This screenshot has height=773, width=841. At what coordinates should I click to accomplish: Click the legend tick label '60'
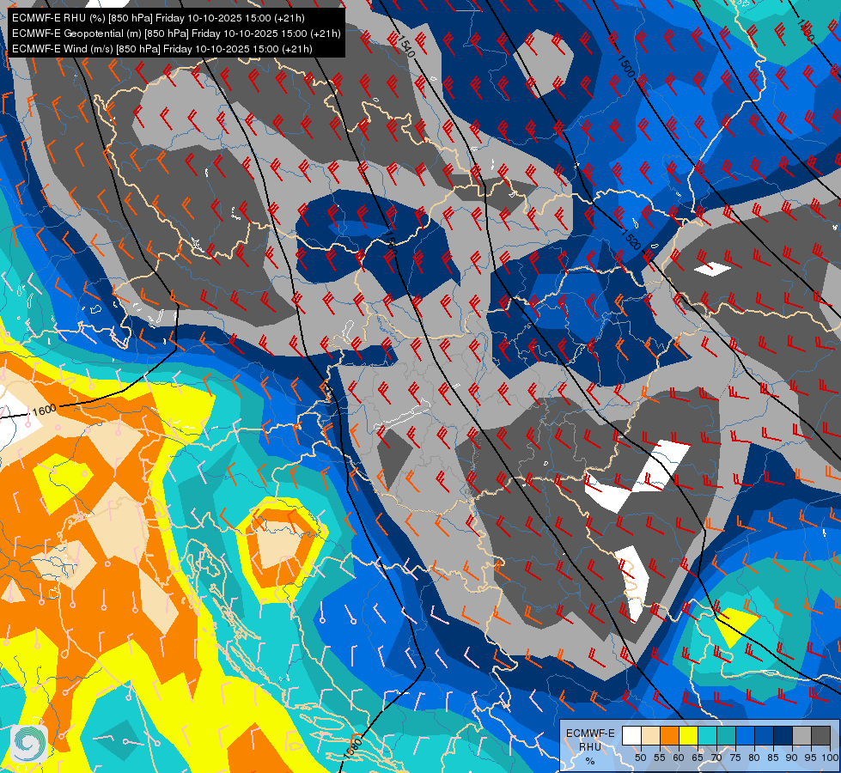pos(679,758)
